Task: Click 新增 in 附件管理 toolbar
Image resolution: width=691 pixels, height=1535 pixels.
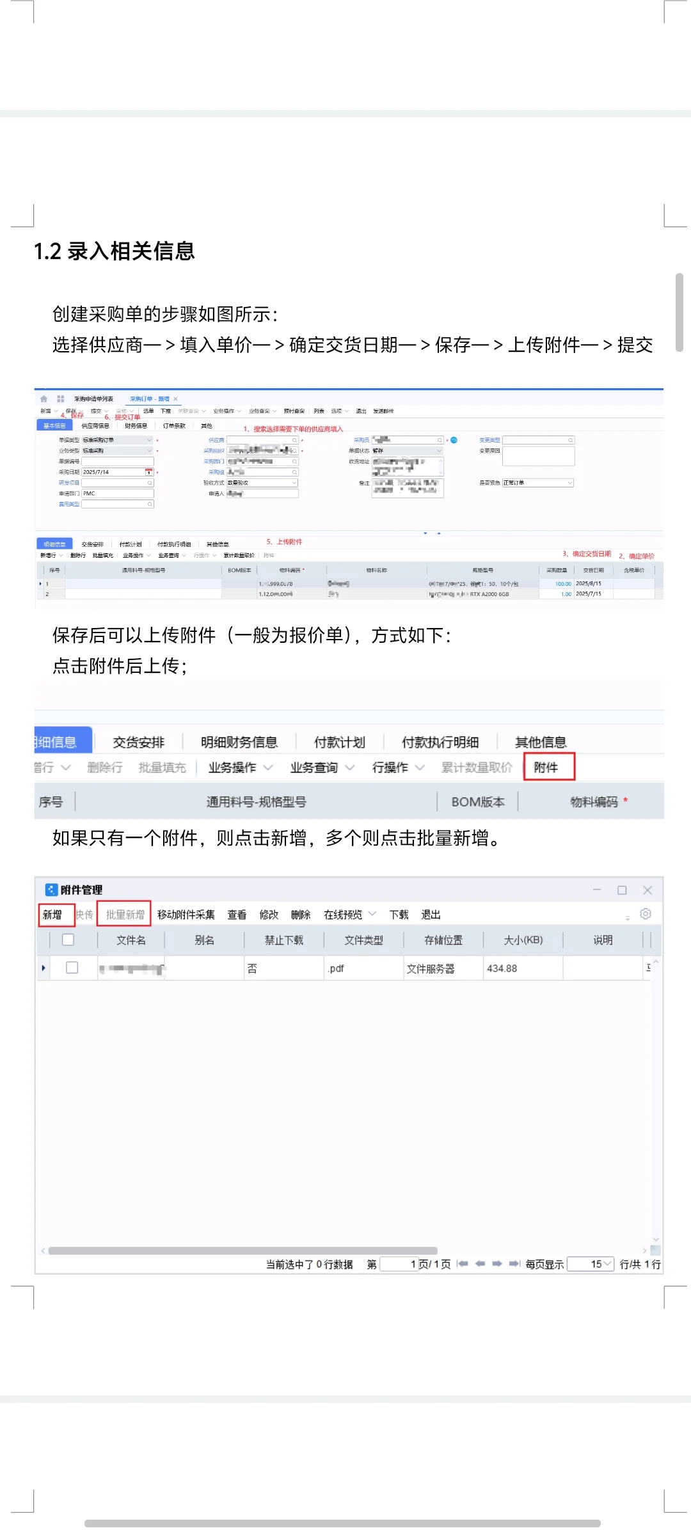Action: [x=56, y=915]
